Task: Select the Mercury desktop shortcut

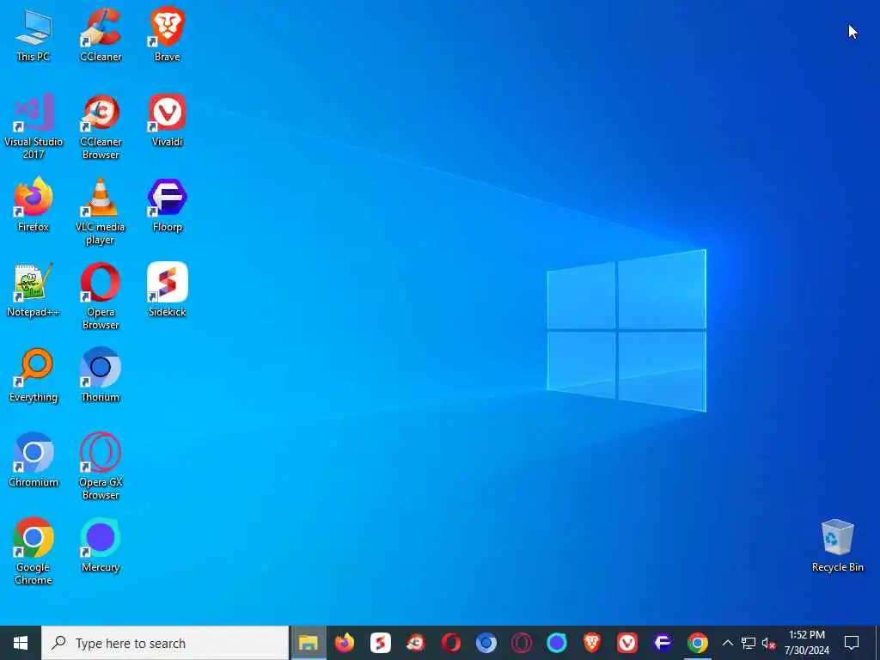Action: (101, 546)
